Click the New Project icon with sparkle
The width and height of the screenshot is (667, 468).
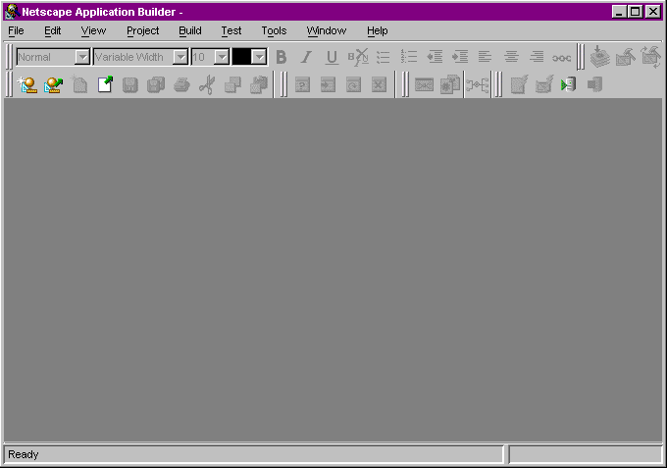[x=27, y=84]
